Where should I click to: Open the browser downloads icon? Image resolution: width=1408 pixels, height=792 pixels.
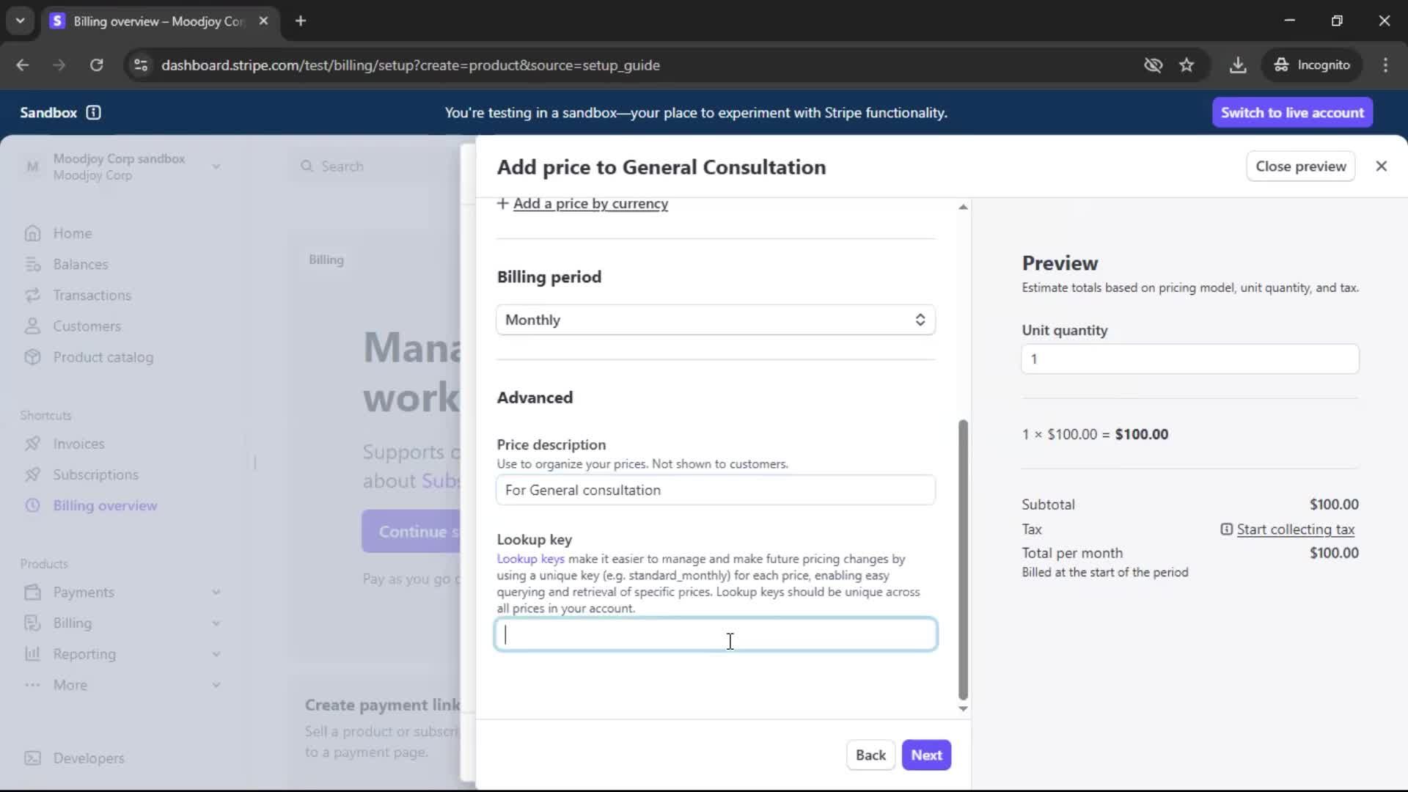(x=1237, y=65)
